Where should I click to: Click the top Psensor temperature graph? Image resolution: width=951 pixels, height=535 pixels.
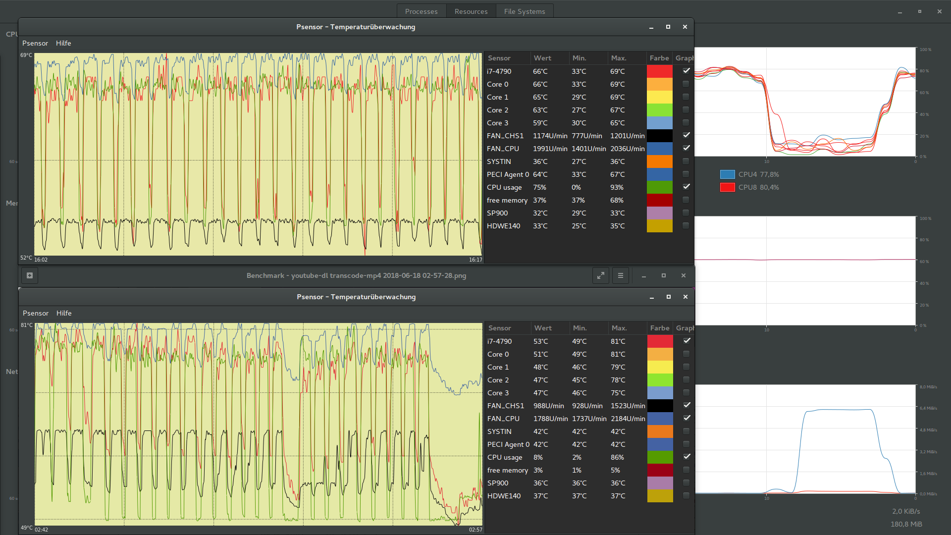pos(258,154)
